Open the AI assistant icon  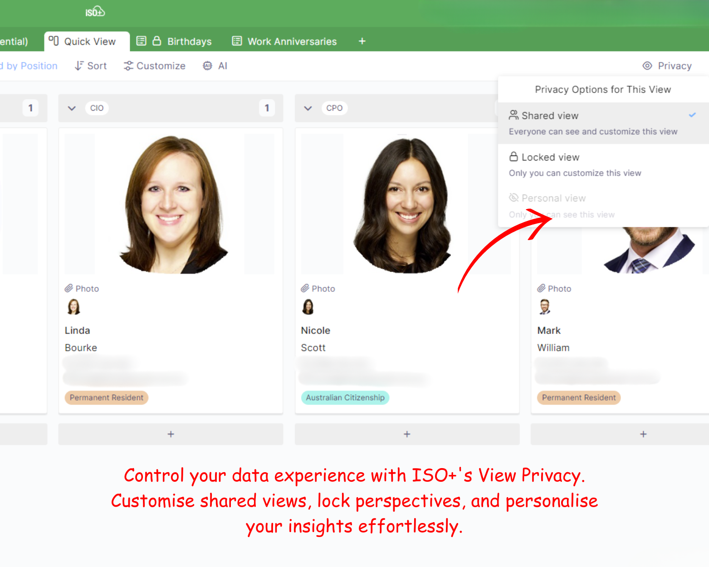[207, 66]
